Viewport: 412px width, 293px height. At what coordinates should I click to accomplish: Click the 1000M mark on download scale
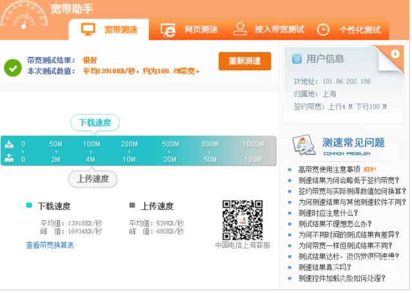point(253,144)
